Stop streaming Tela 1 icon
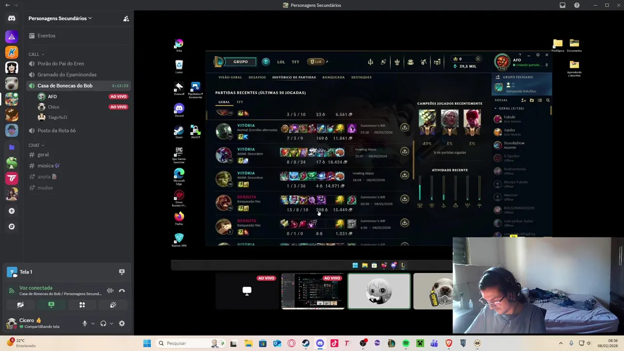The height and width of the screenshot is (351, 624). 122,272
